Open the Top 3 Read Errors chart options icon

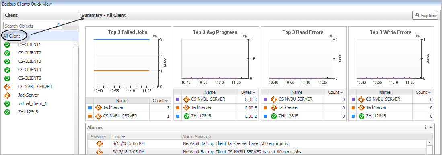pyautogui.click(x=331, y=36)
